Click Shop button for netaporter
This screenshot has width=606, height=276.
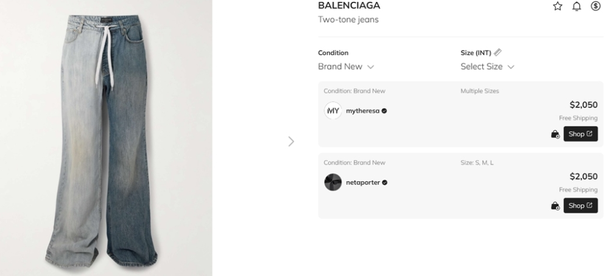pyautogui.click(x=580, y=206)
